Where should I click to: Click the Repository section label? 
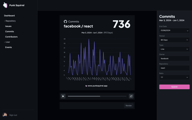click(x=10, y=21)
